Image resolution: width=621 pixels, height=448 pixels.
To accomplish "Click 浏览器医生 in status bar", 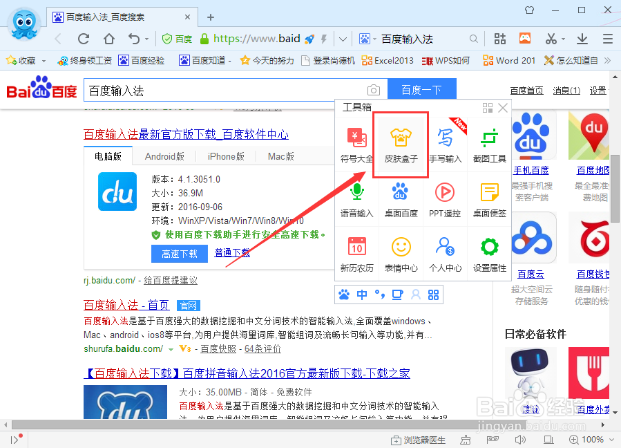I will click(x=418, y=440).
